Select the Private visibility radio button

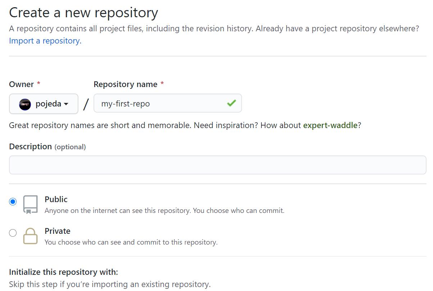coord(13,233)
